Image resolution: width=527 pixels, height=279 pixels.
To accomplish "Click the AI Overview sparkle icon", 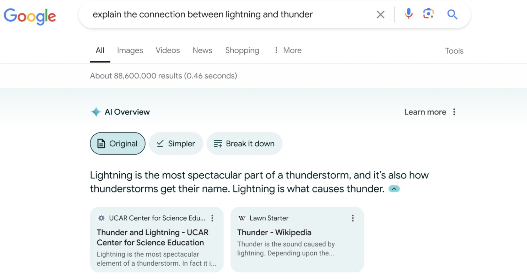I will pyautogui.click(x=96, y=112).
